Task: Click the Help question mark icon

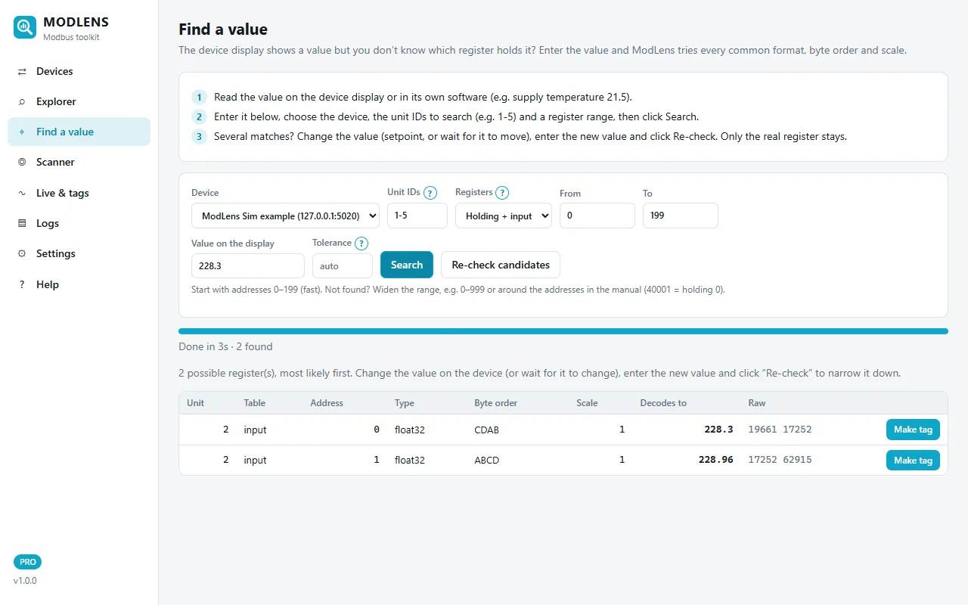Action: (22, 284)
